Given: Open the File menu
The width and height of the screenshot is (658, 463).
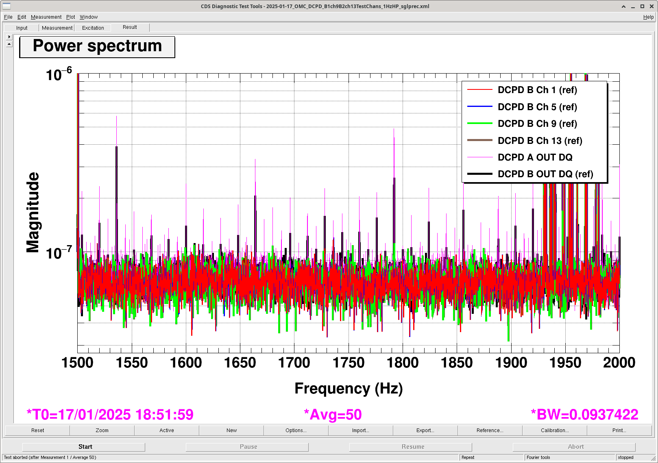Looking at the screenshot, I should [8, 17].
